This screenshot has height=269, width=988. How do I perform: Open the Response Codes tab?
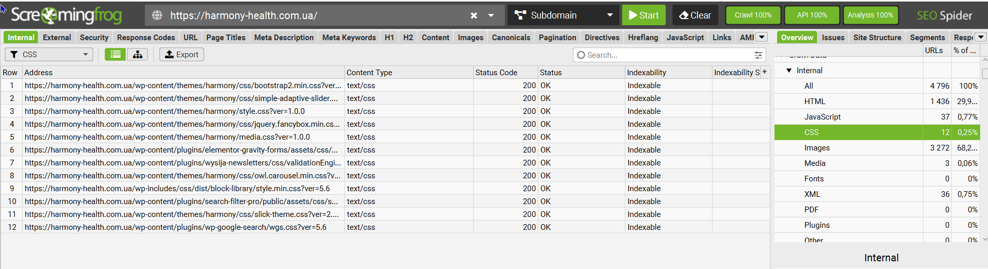146,38
